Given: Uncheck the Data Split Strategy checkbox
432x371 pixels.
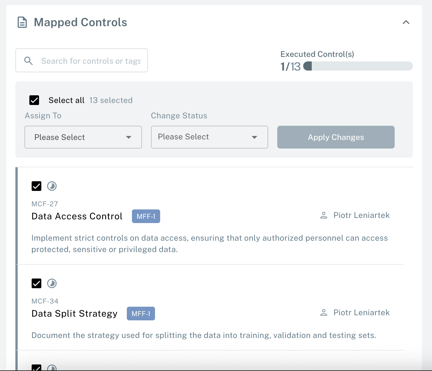Looking at the screenshot, I should coord(36,283).
